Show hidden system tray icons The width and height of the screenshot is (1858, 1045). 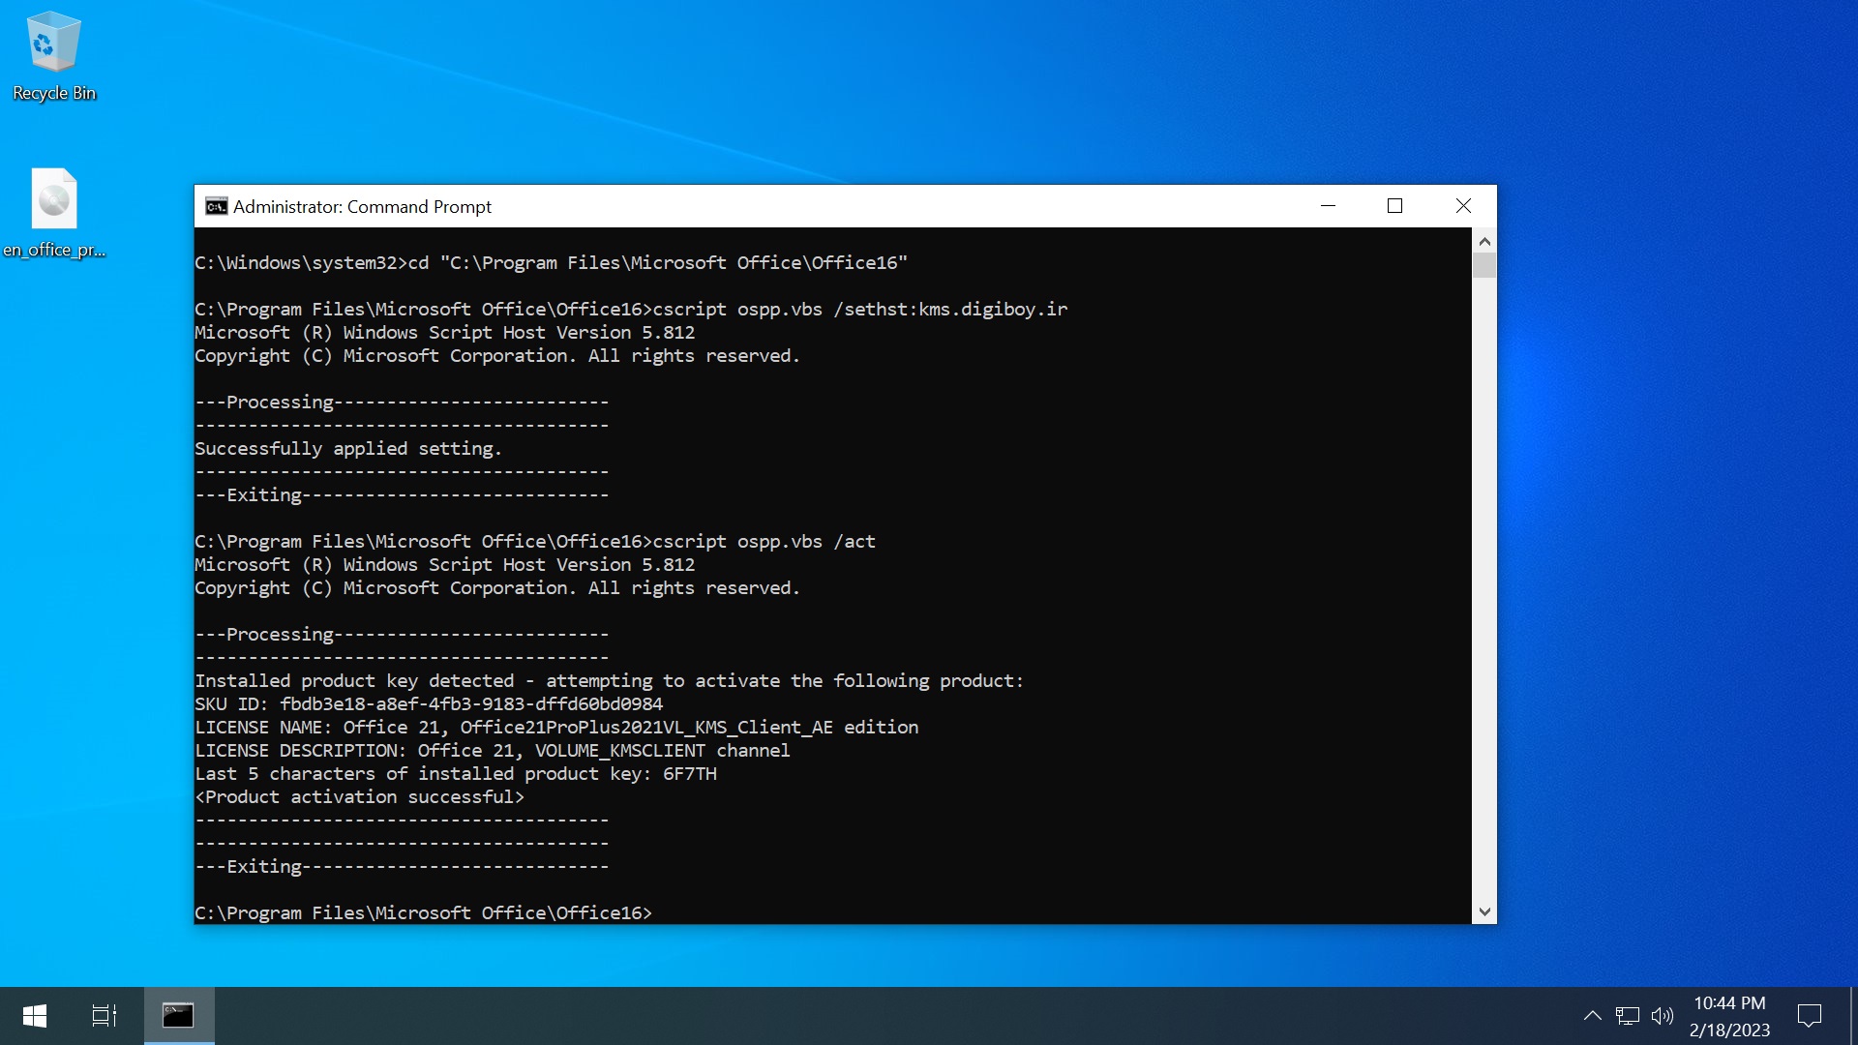click(x=1592, y=1016)
